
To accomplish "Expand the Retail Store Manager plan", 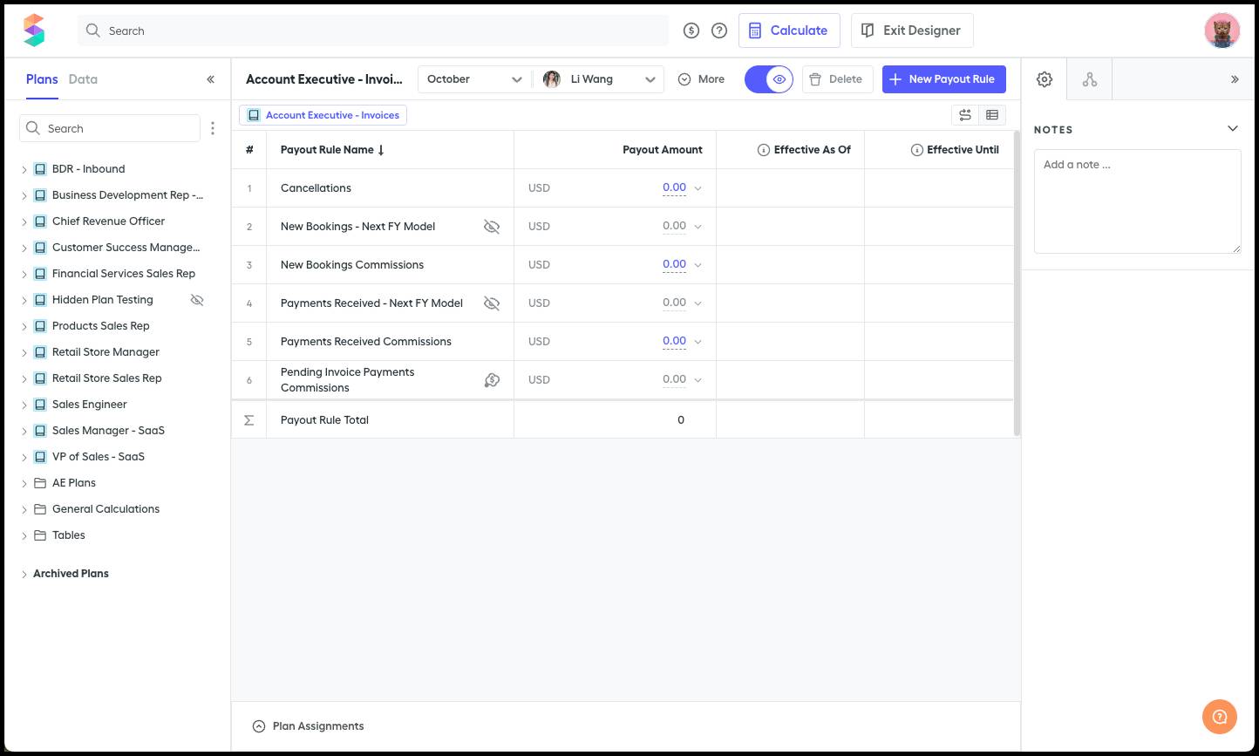I will tap(24, 352).
